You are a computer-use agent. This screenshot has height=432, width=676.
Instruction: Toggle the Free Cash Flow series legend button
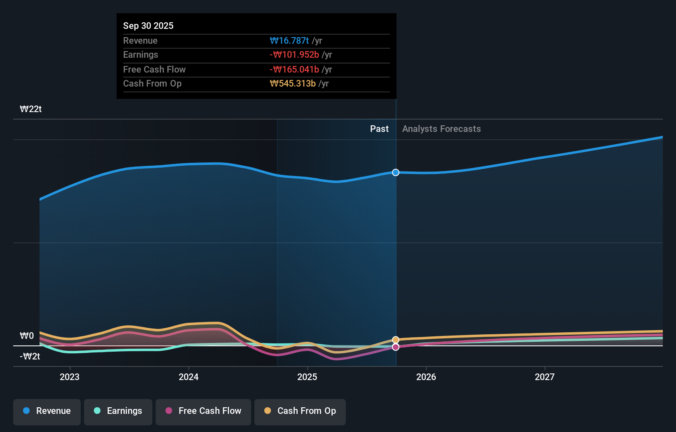[203, 411]
